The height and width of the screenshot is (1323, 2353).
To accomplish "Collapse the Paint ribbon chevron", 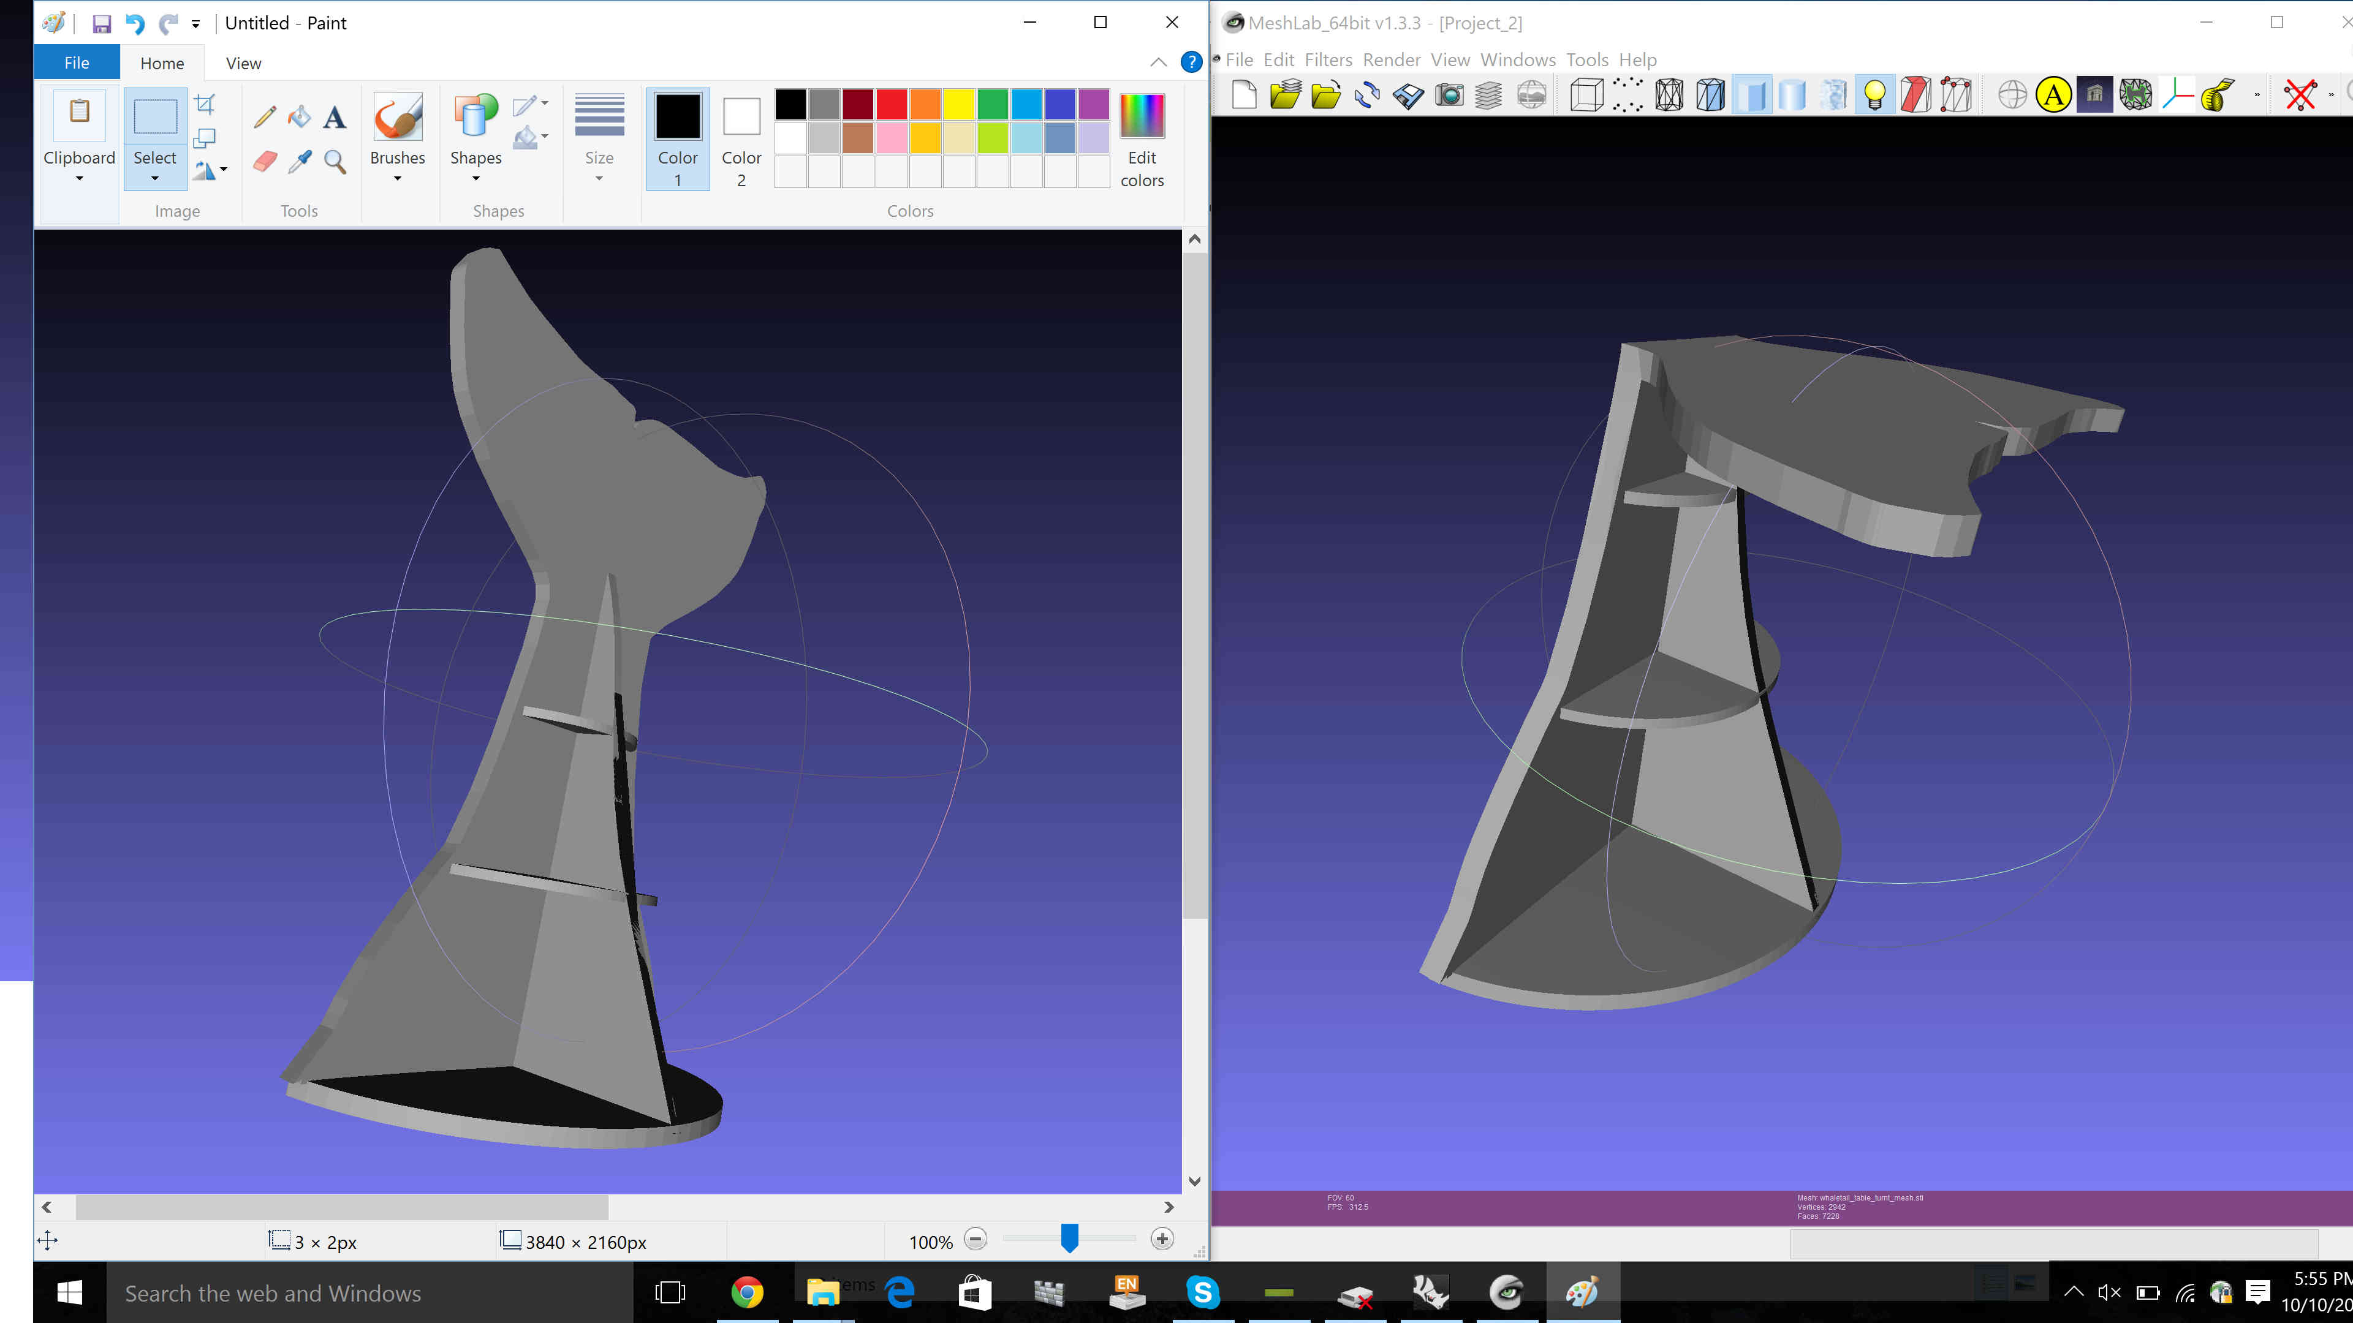I will pos(1158,62).
